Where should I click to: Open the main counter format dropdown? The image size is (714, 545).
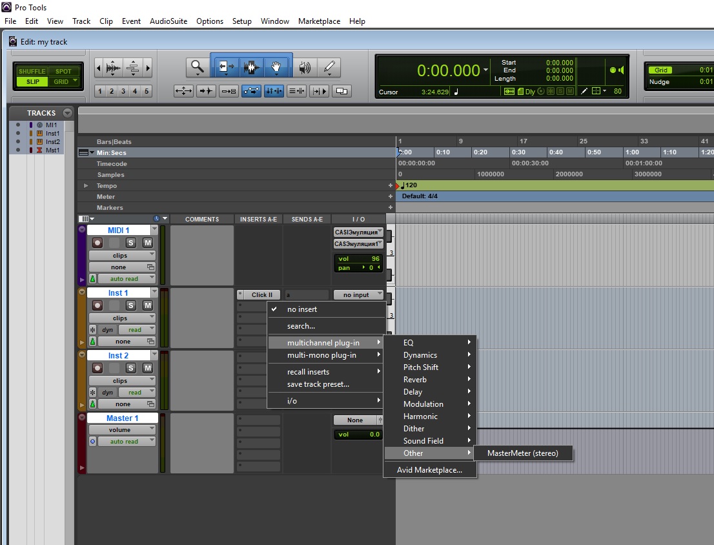[x=486, y=70]
